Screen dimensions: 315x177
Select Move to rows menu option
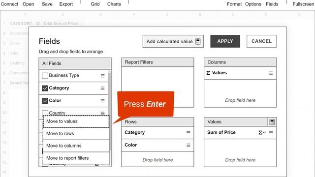(x=76, y=134)
